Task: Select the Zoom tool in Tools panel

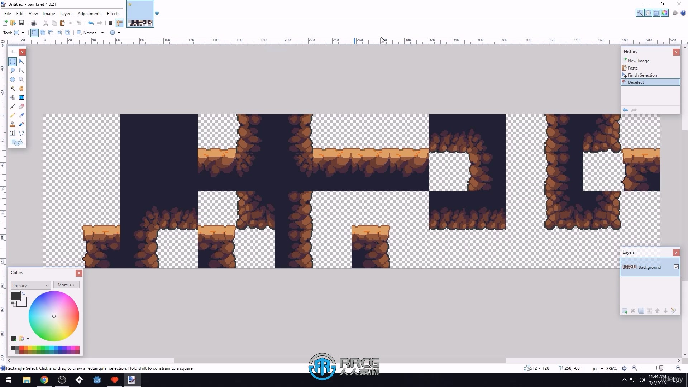Action: click(21, 80)
